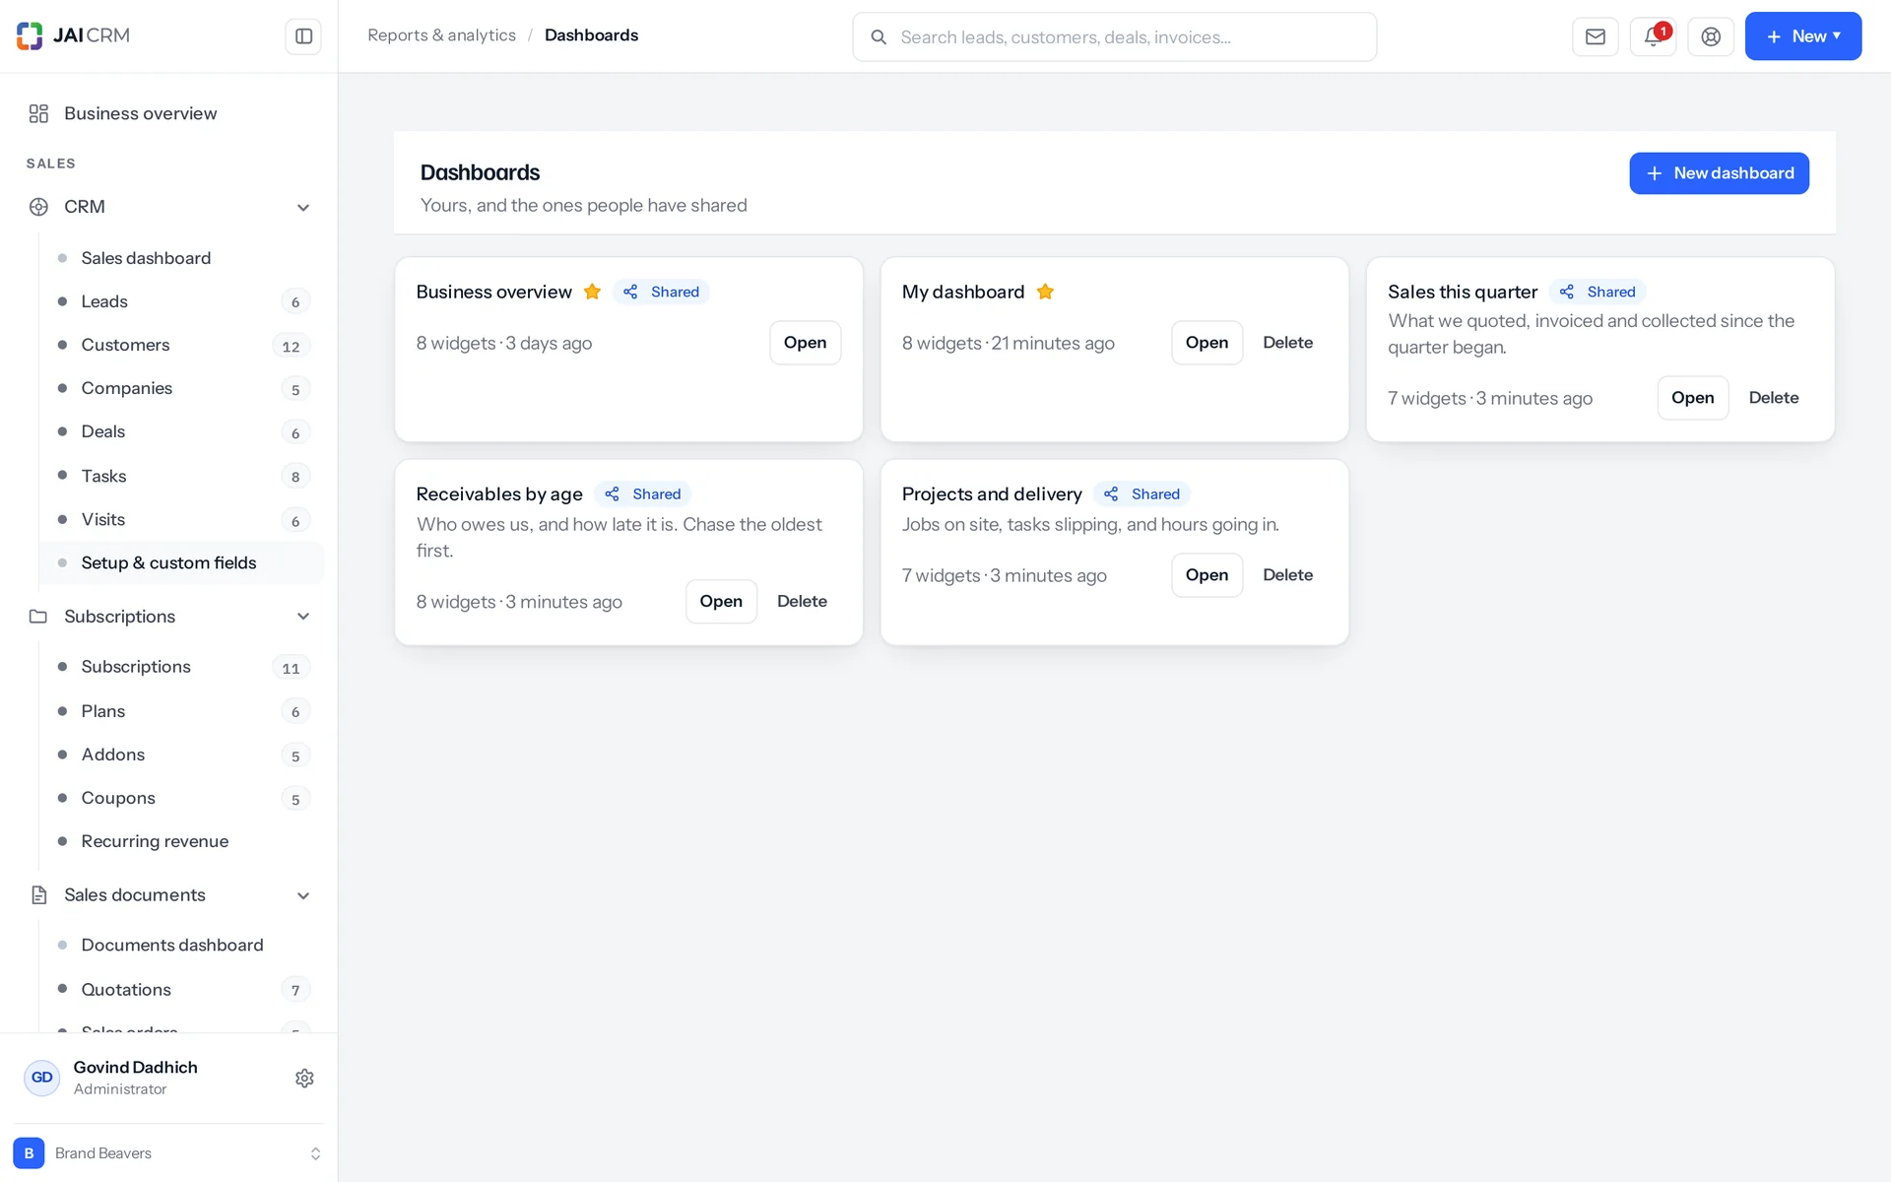Open Customers in the sidebar

point(181,345)
